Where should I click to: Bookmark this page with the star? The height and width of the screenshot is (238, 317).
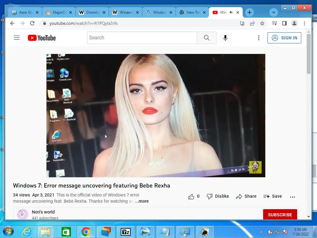point(262,23)
